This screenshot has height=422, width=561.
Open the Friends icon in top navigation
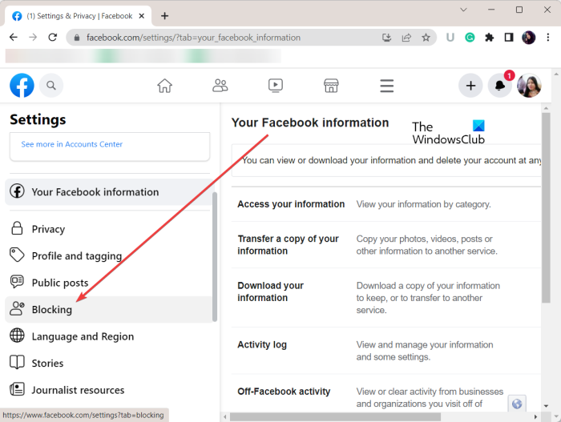pyautogui.click(x=220, y=86)
